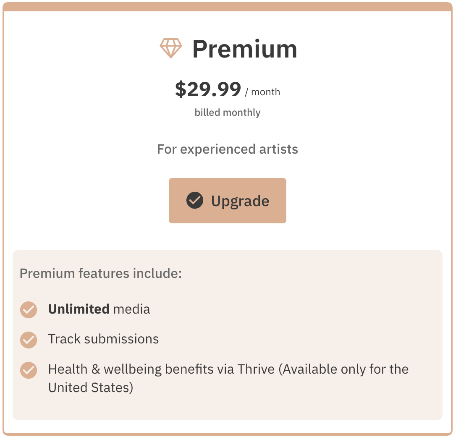
Task: Click the tan top border bar of the card
Action: 227,7
